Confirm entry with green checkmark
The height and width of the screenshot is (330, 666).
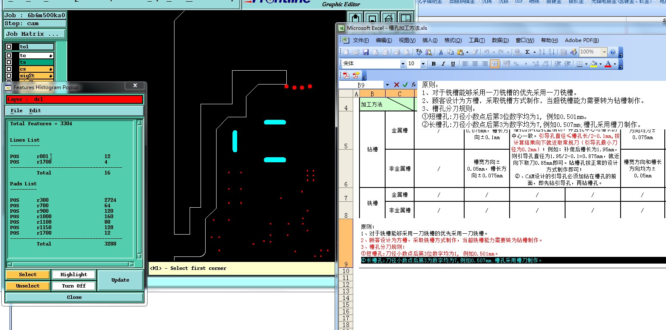coord(405,85)
